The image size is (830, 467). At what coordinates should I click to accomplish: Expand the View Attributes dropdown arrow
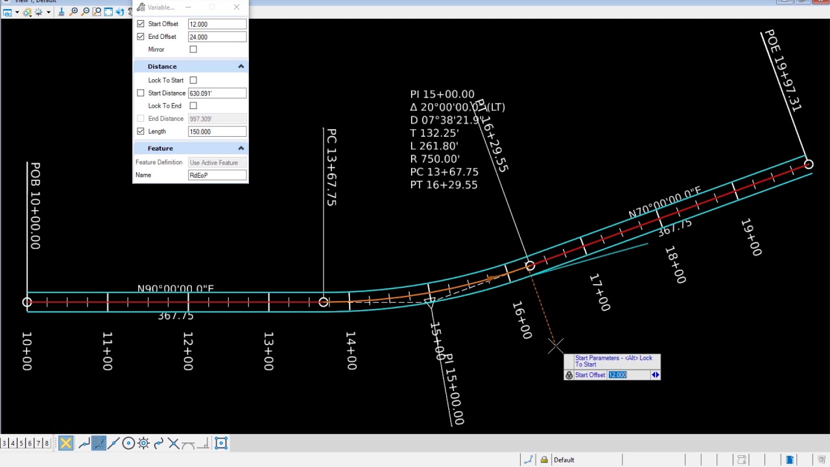17,12
